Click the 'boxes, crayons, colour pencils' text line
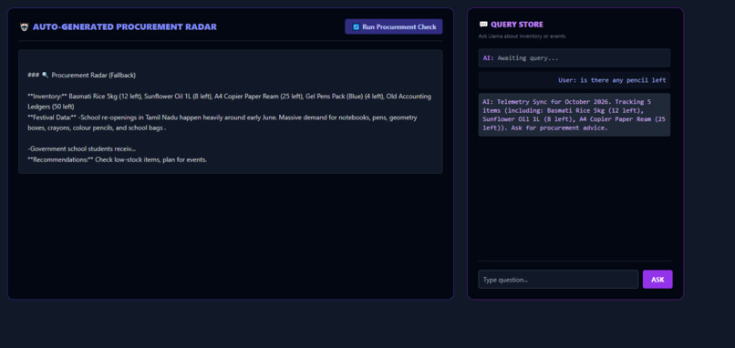The image size is (735, 348). pos(97,128)
